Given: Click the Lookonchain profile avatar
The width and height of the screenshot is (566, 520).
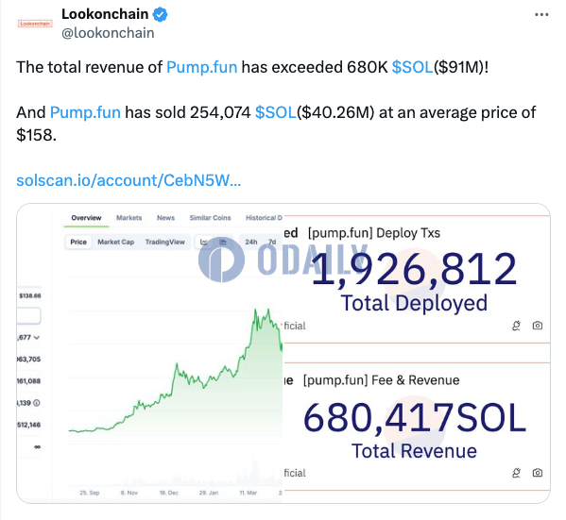Looking at the screenshot, I should (35, 24).
